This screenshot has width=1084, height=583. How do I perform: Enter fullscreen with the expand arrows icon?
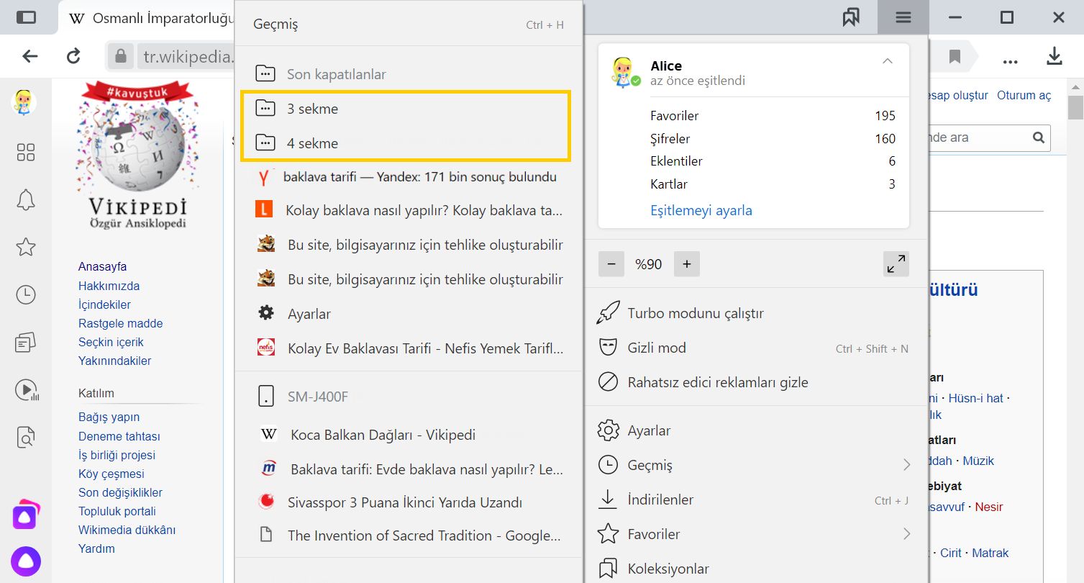coord(896,264)
